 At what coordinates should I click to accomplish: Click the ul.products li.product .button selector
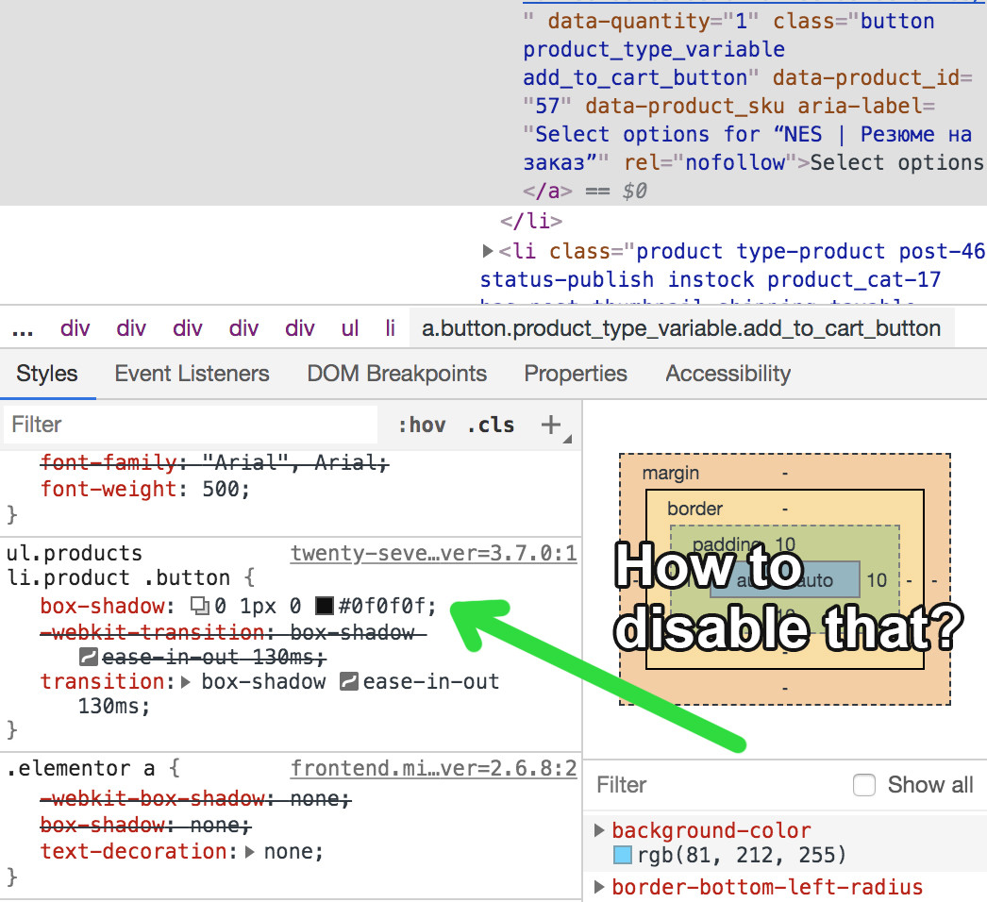(x=118, y=565)
